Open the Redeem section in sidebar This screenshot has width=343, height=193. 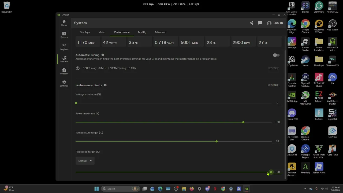coord(64,71)
